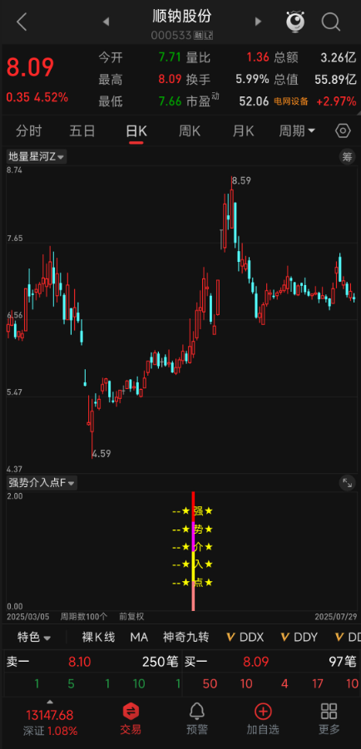Tap the 强势介入点 signal bar in indicator

(193, 551)
